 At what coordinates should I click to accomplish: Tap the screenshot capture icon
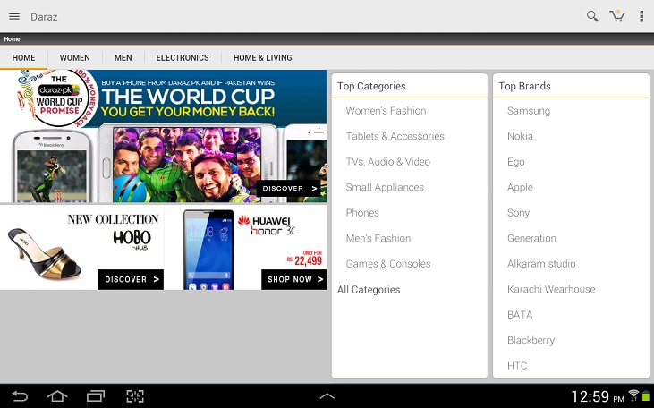pyautogui.click(x=134, y=395)
